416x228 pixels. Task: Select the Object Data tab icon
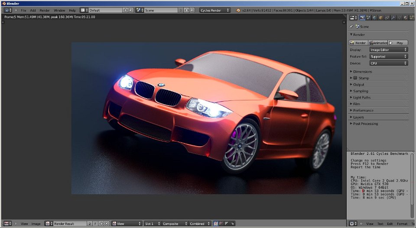[x=399, y=18]
